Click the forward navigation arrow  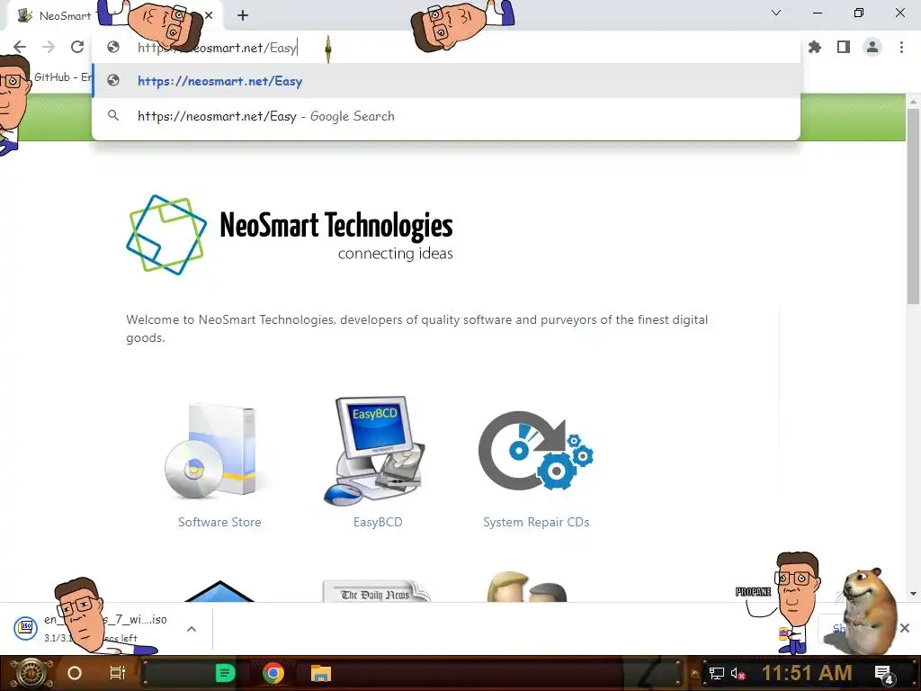tap(49, 47)
